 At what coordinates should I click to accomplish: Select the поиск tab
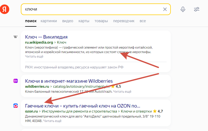(x=31, y=21)
